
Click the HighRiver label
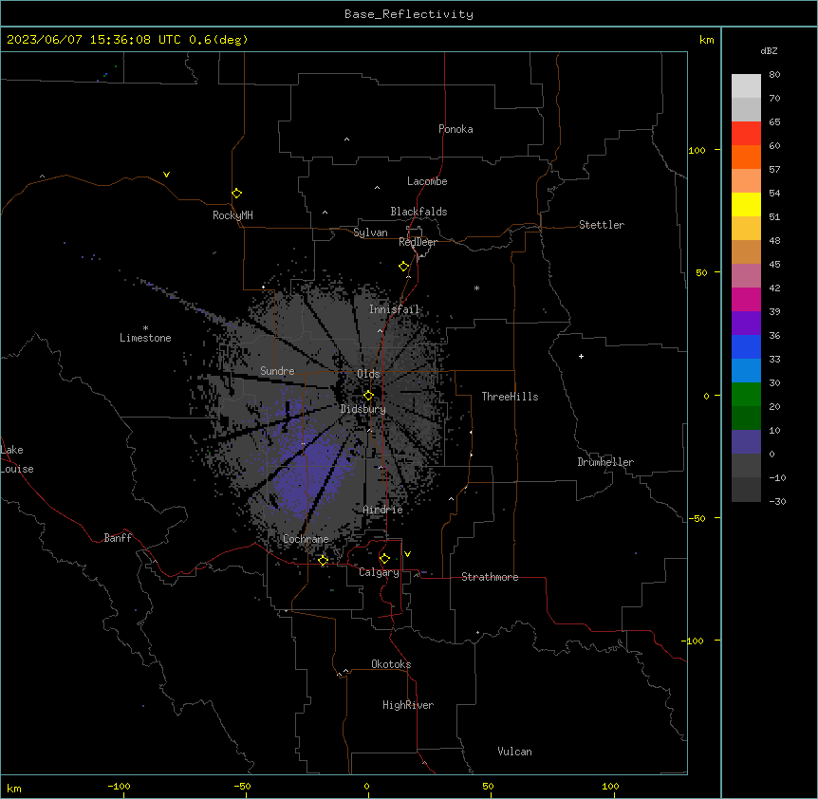point(408,705)
